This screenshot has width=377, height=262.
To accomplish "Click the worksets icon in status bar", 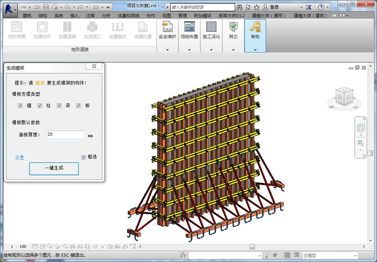I will 183,255.
